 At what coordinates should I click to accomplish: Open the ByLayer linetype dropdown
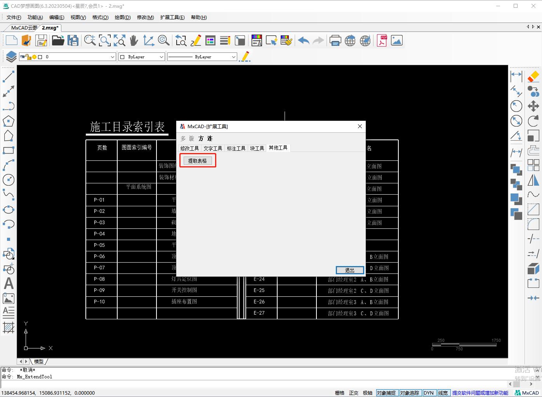[x=233, y=57]
